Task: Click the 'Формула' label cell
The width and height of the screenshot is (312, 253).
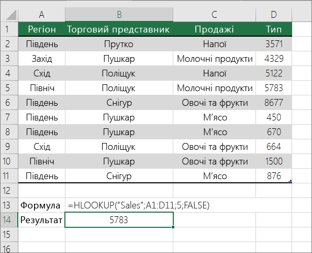Action: click(x=41, y=205)
